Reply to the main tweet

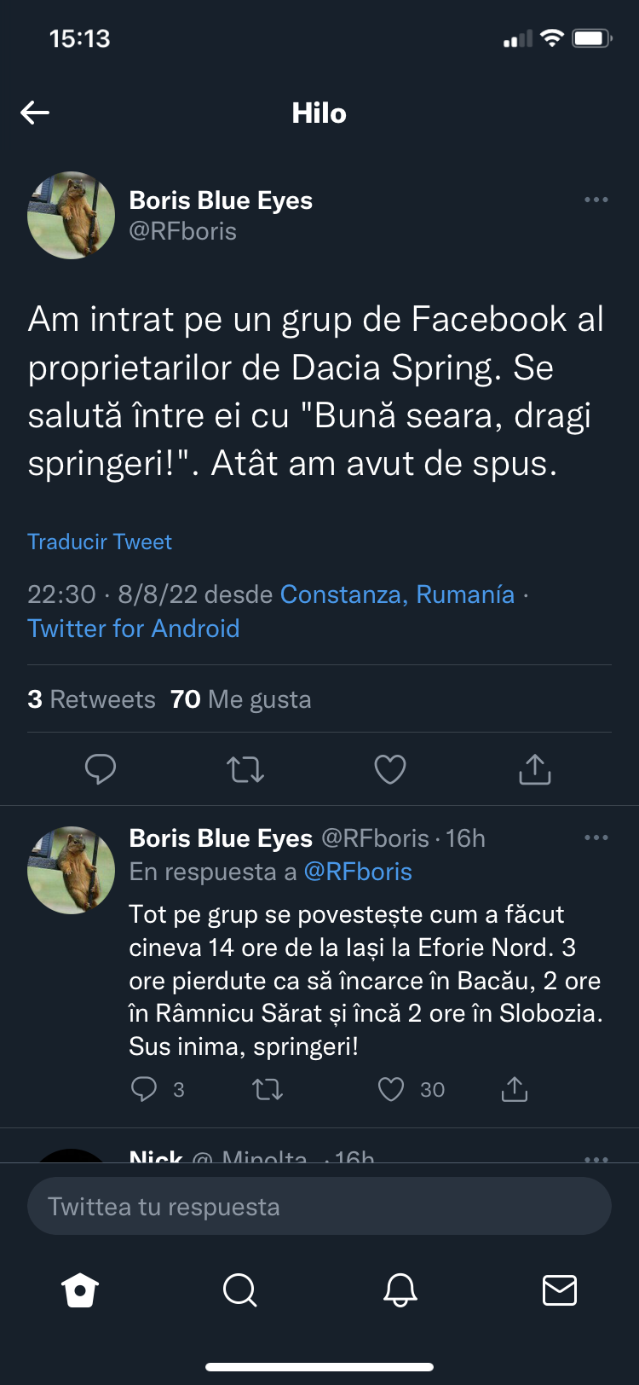tap(101, 769)
